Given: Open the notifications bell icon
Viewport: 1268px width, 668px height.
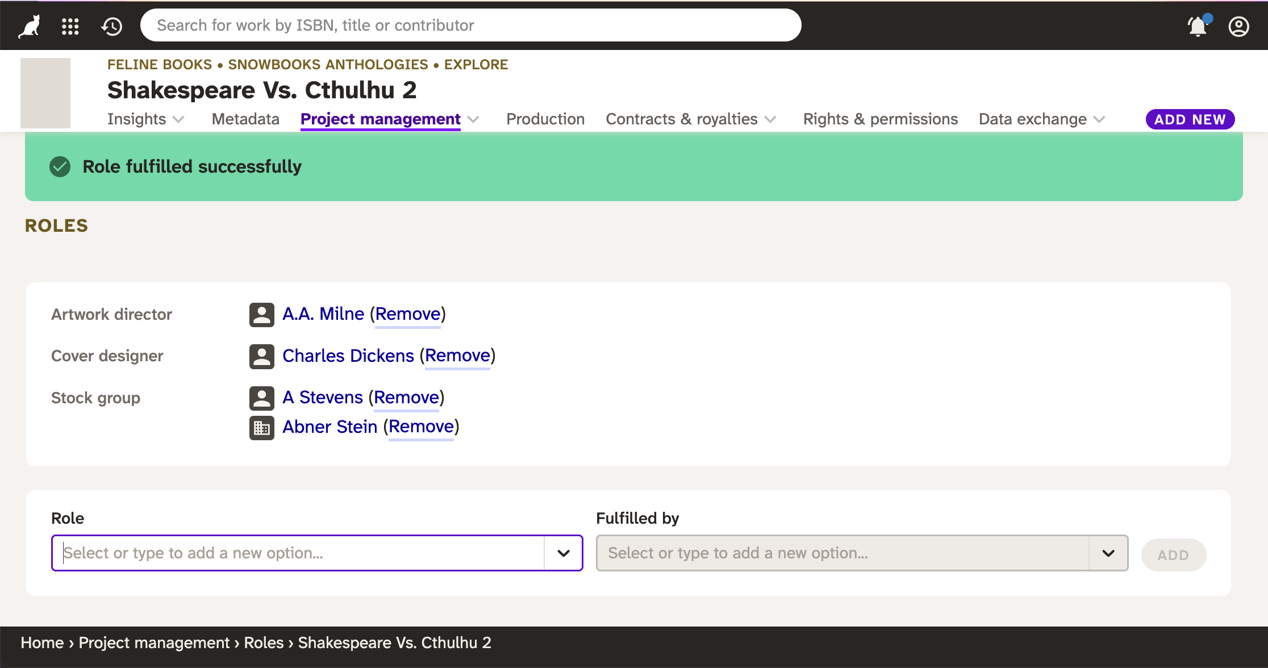Looking at the screenshot, I should [1198, 26].
